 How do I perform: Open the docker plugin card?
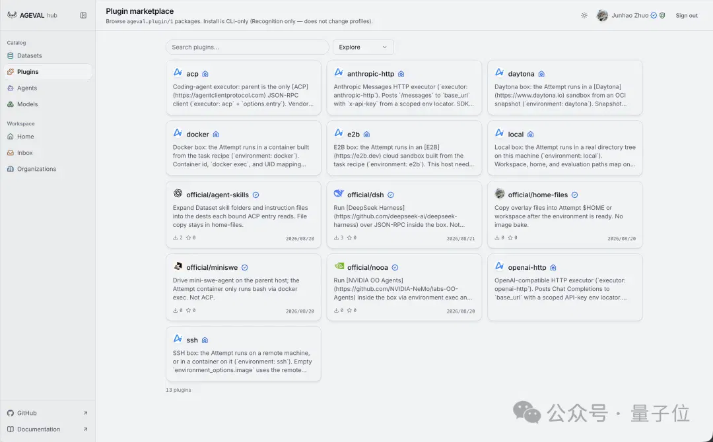pos(243,148)
